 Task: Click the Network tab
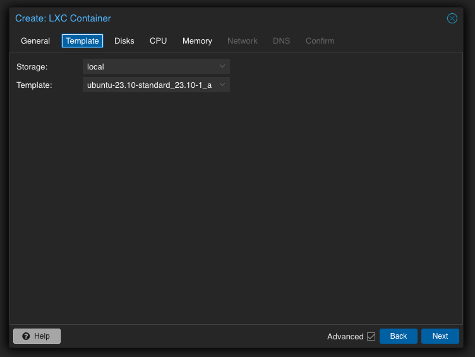click(243, 41)
